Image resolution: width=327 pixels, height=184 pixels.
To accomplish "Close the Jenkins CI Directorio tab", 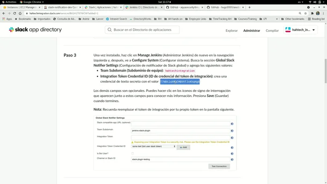I will click(x=162, y=7).
